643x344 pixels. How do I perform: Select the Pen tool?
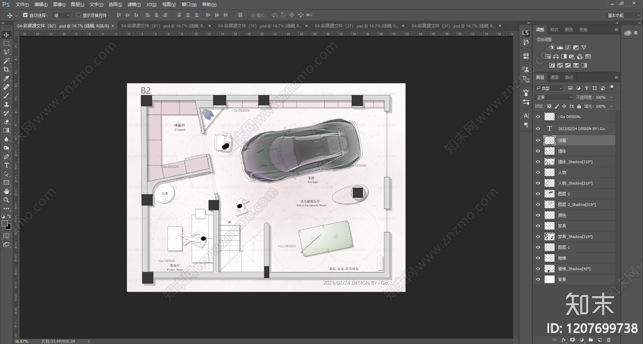click(x=6, y=157)
